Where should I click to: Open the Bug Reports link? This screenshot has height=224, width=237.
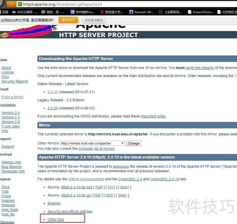pos(12,167)
